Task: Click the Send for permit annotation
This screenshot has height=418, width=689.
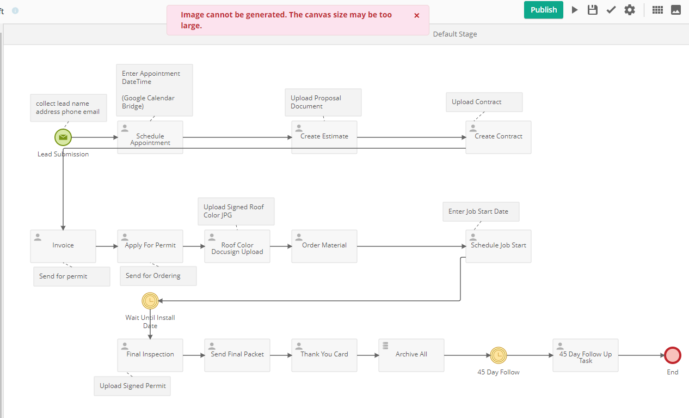Action: (x=72, y=276)
